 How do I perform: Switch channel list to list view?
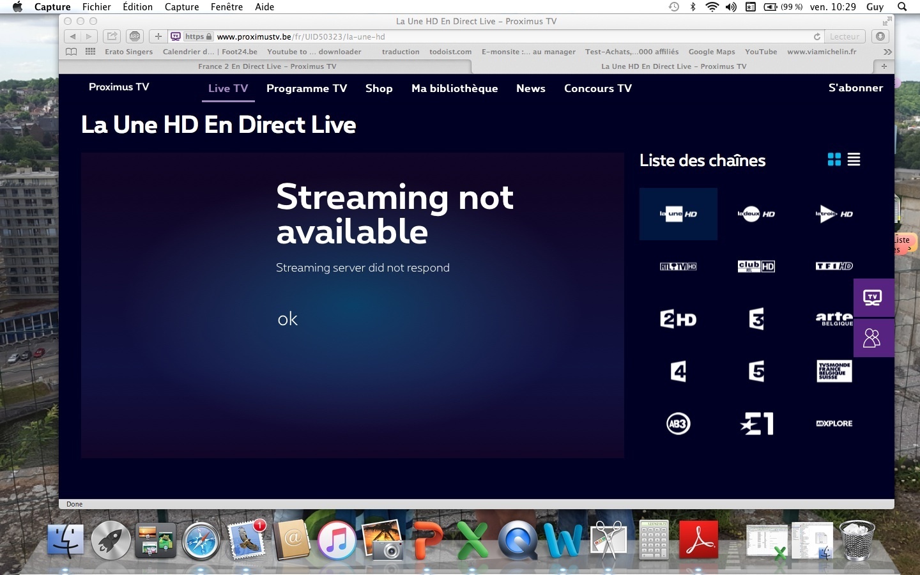(854, 160)
